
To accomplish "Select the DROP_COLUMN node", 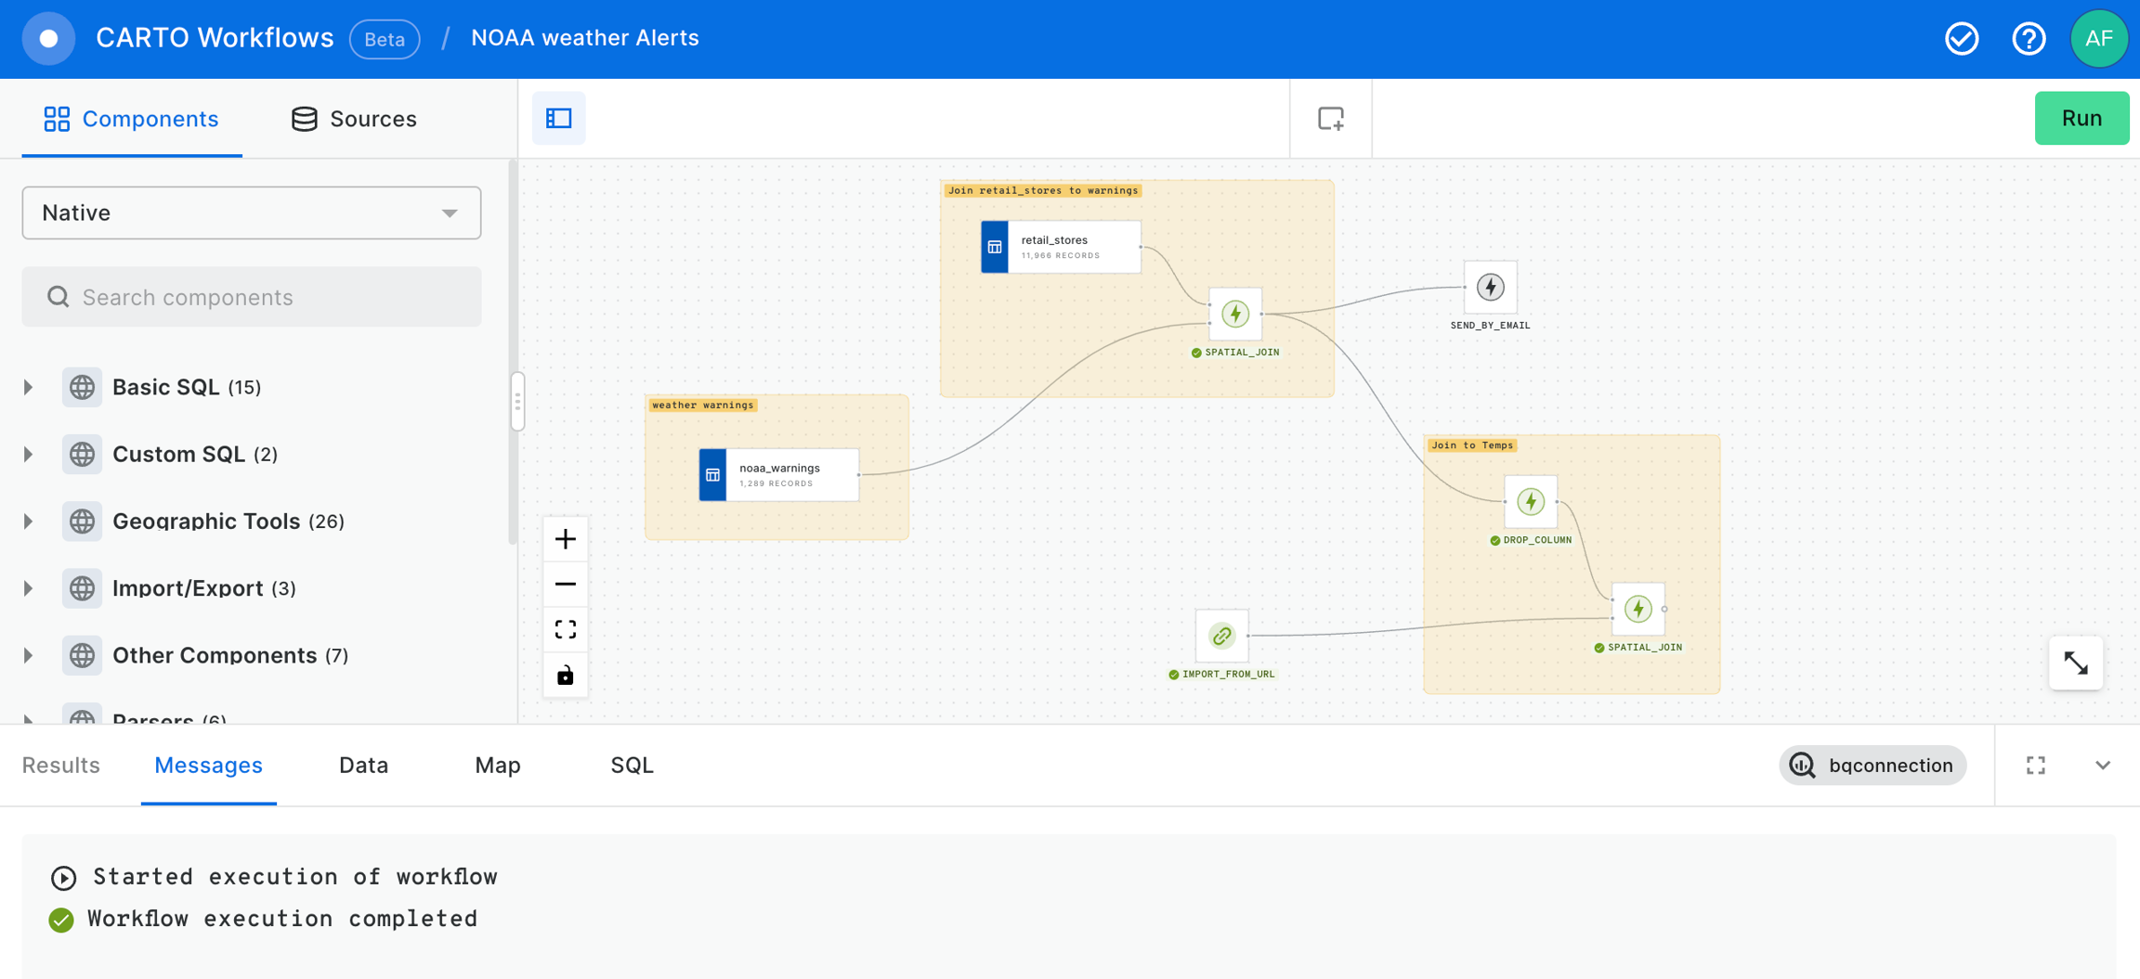I will tap(1530, 502).
